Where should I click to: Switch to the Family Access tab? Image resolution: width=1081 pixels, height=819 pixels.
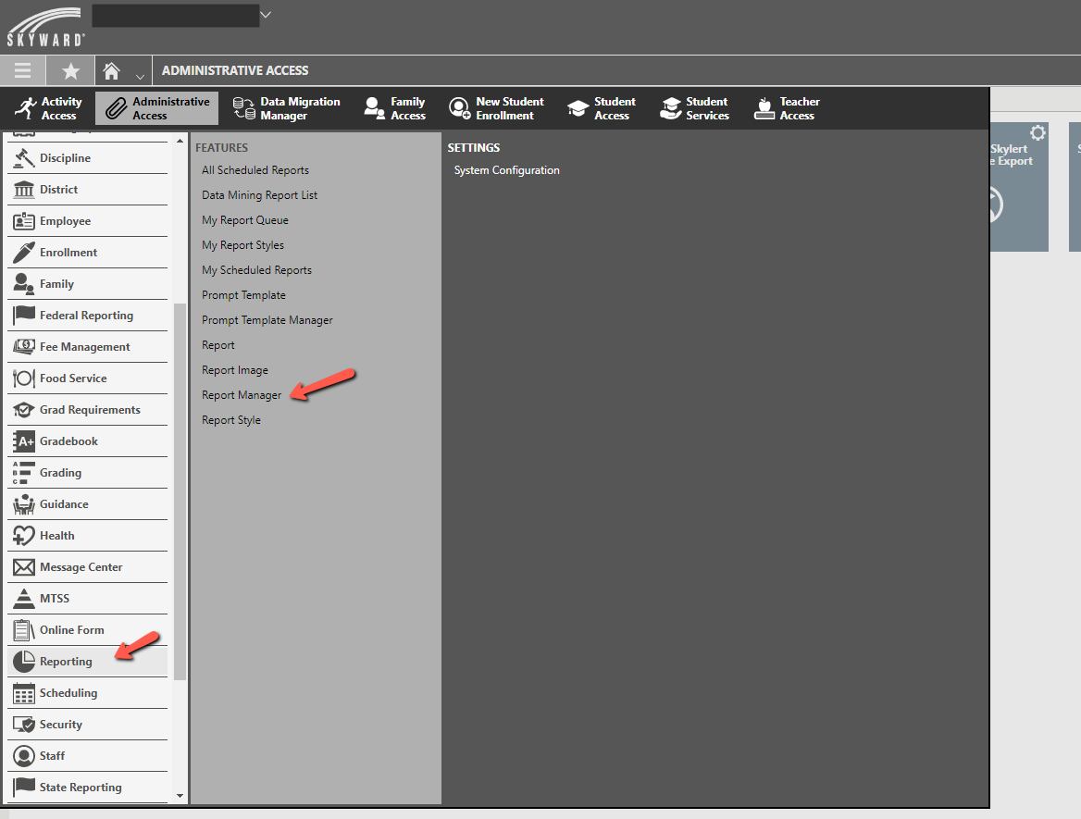(x=394, y=107)
